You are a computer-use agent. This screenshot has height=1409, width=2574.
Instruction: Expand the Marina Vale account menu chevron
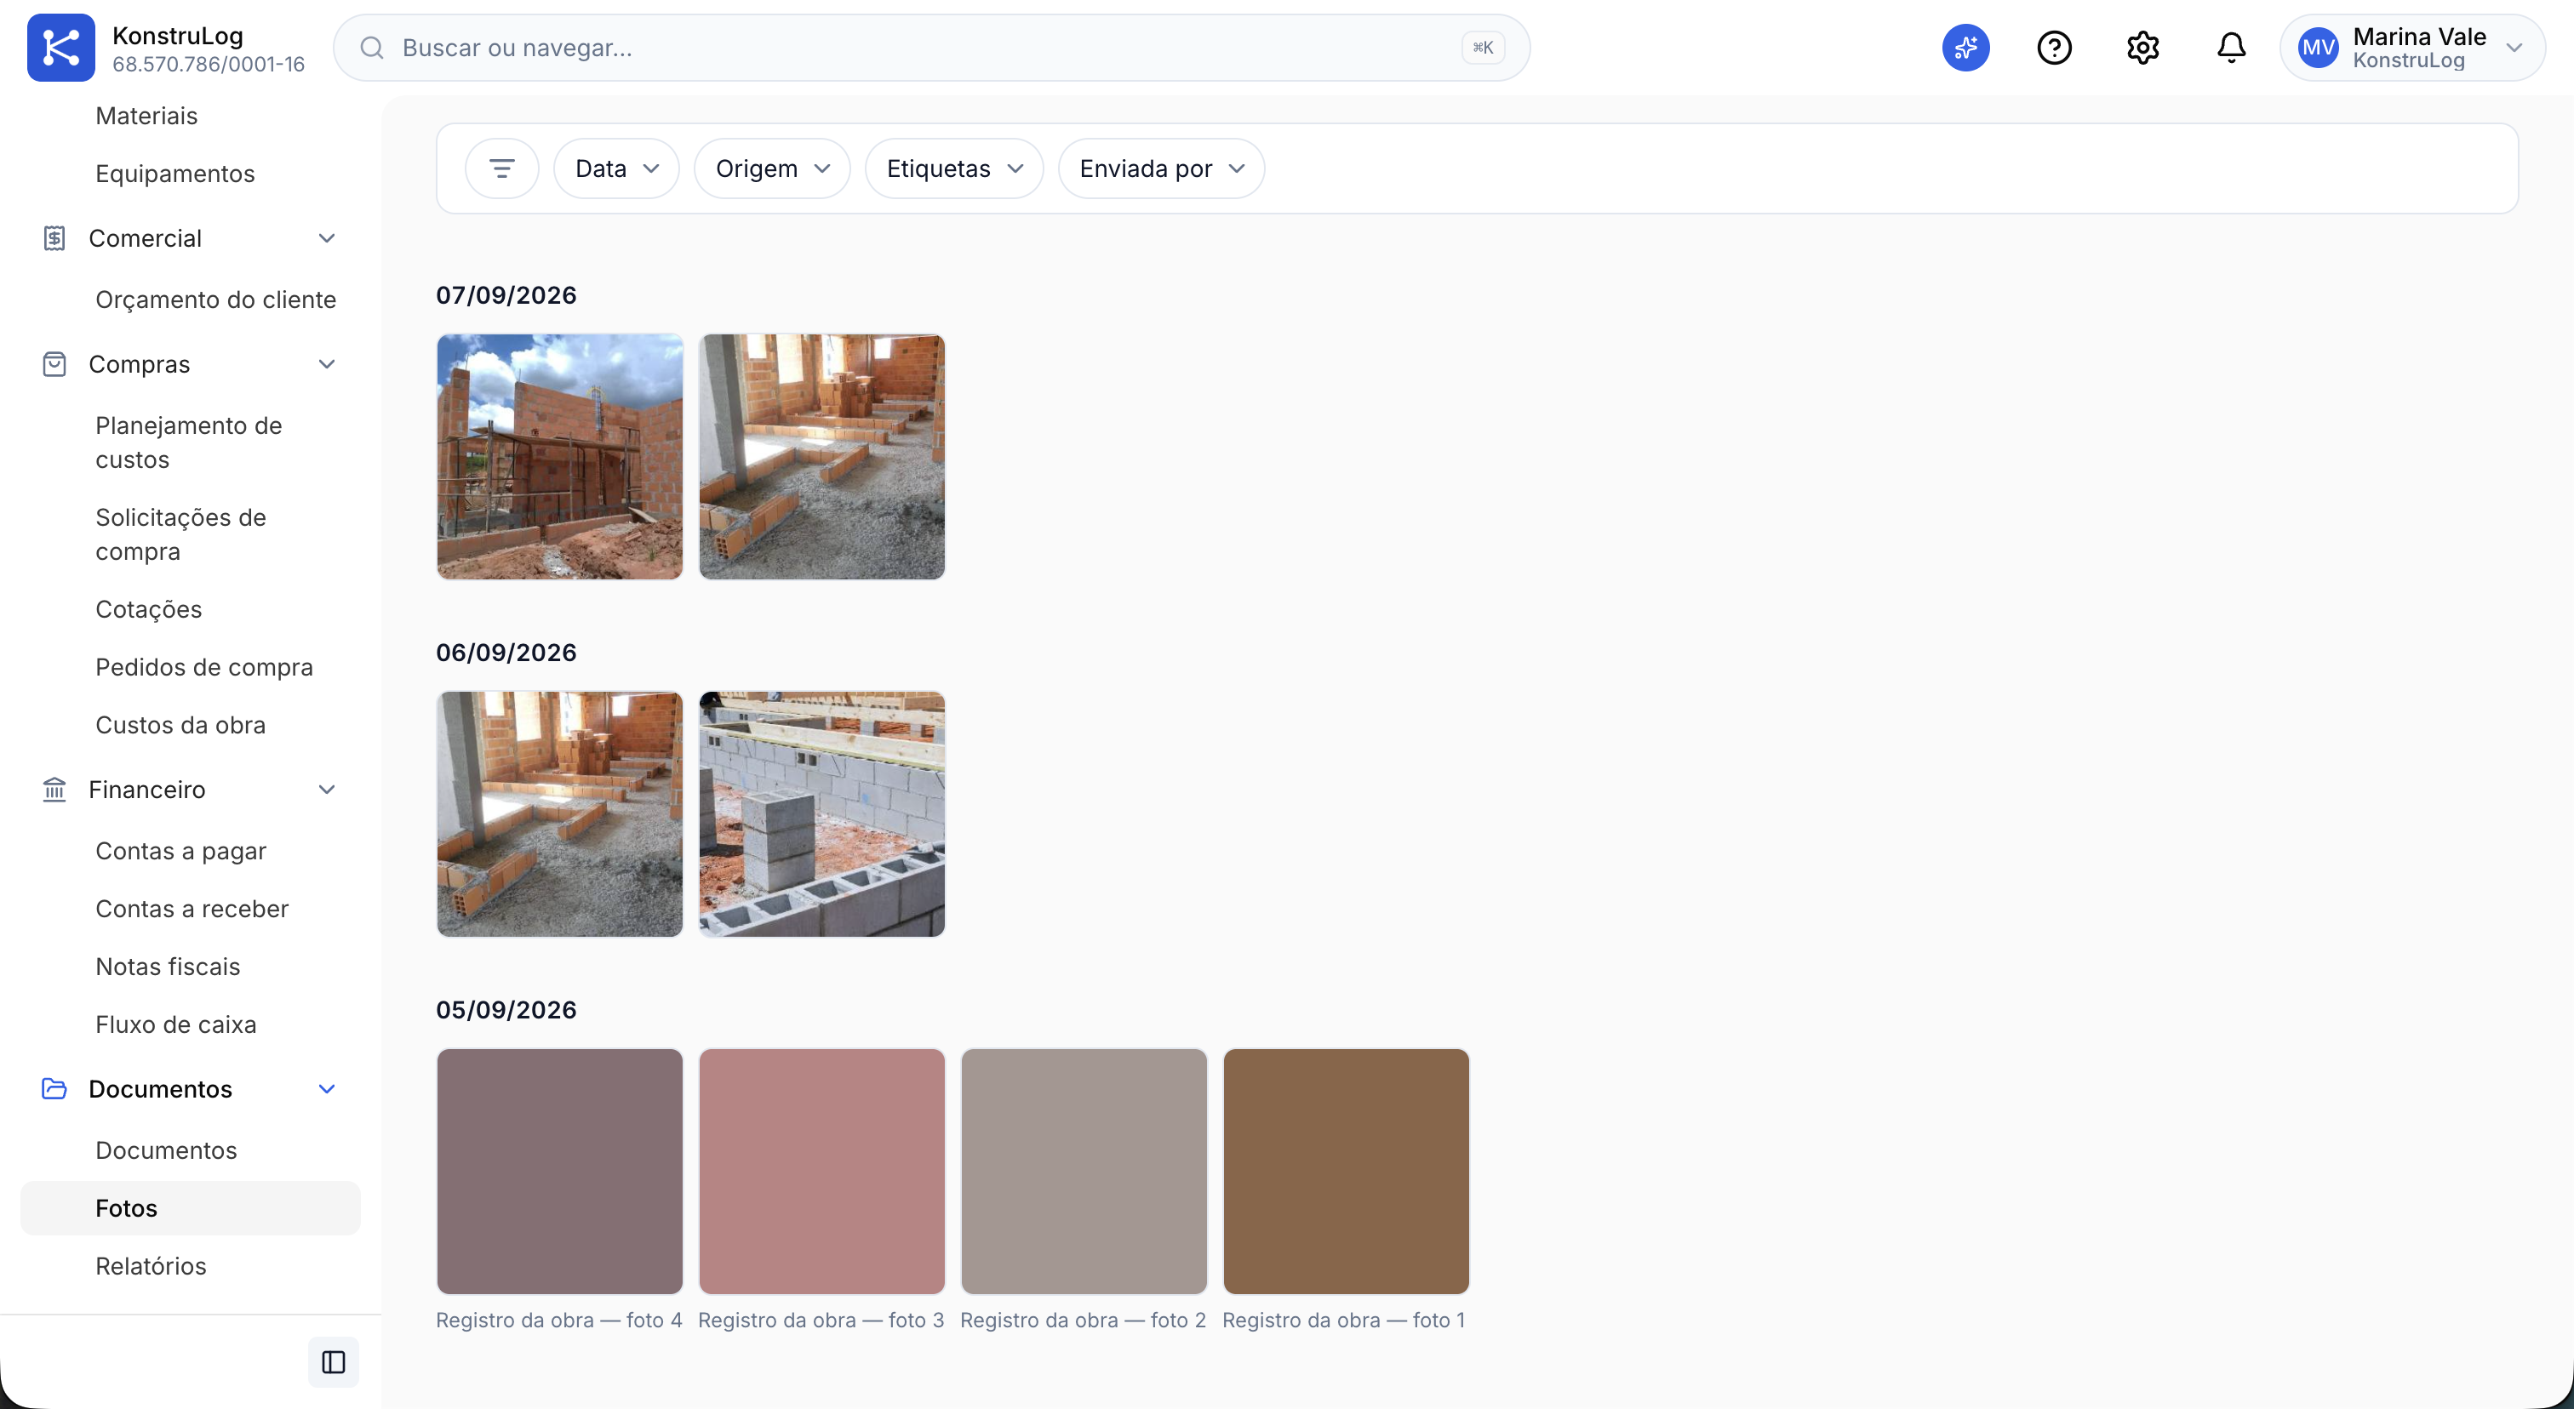2515,48
